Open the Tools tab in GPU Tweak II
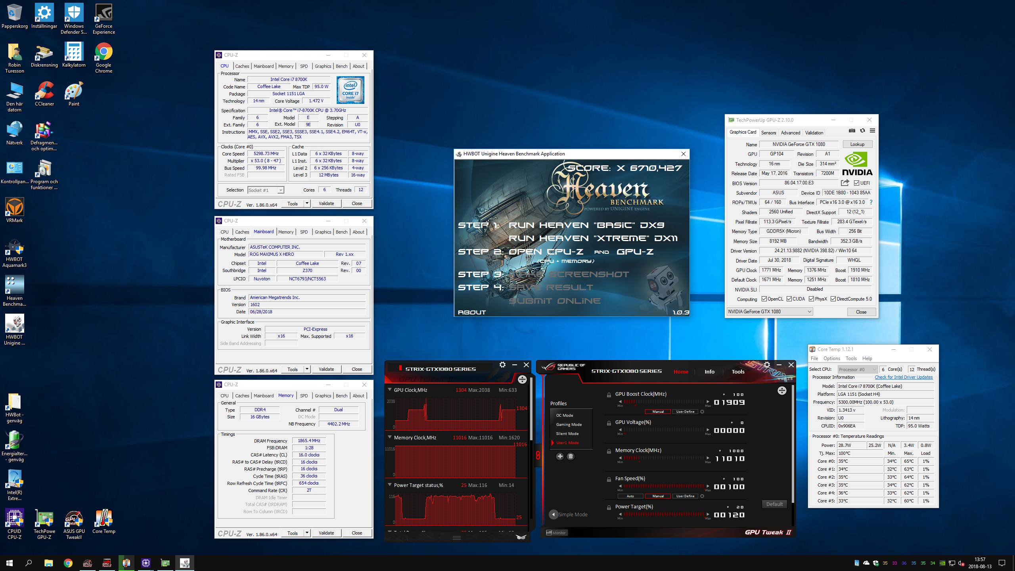 (x=738, y=372)
